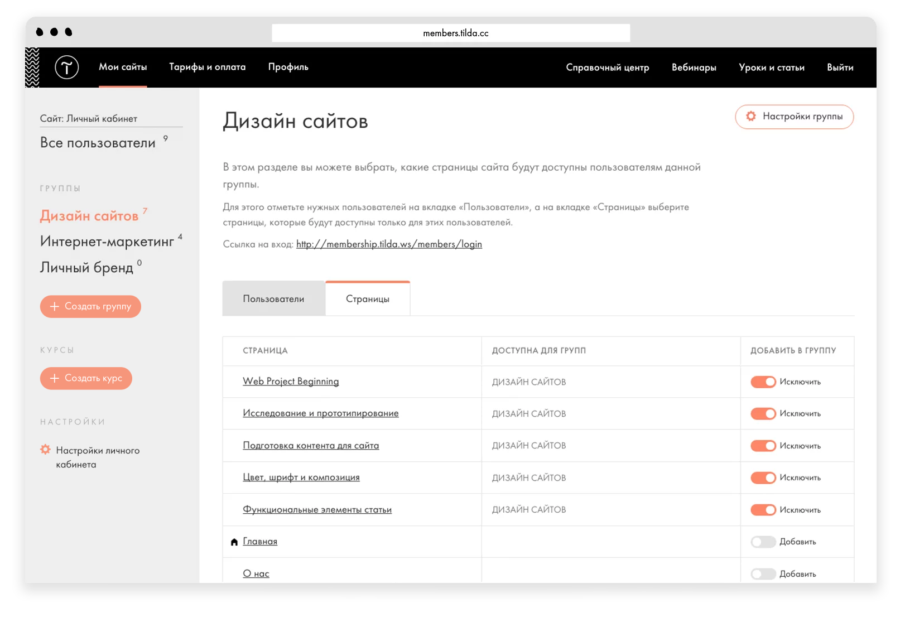This screenshot has height=622, width=905.
Task: Open the Web Project Beginning page link
Action: [x=291, y=382]
